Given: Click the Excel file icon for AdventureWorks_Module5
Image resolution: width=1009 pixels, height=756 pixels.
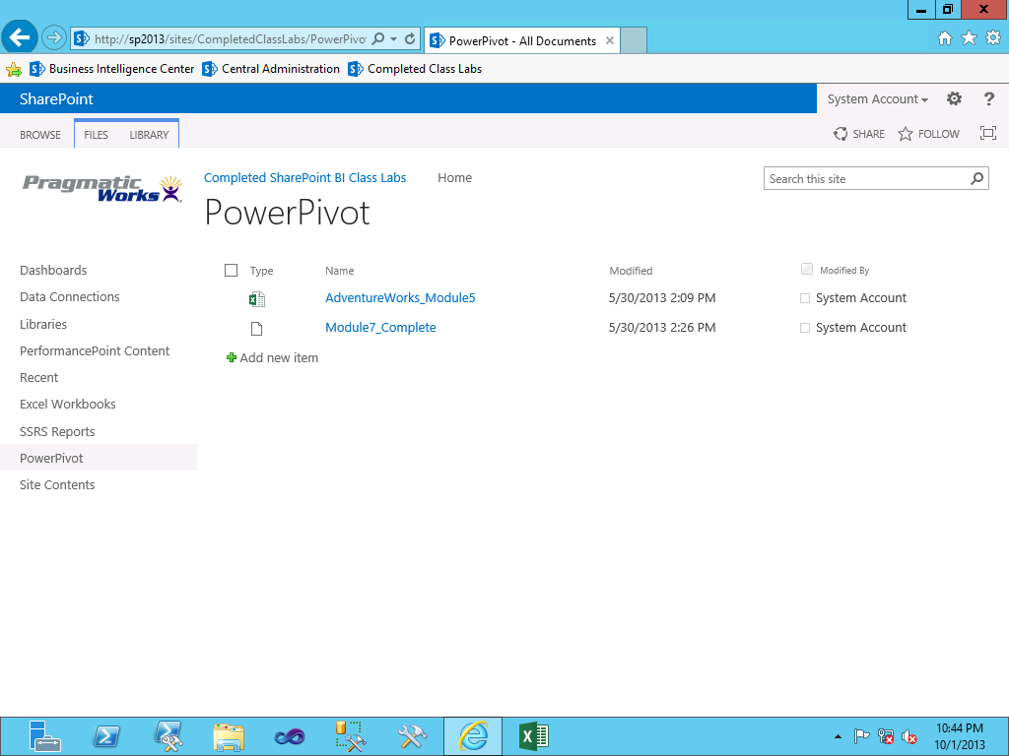Looking at the screenshot, I should click(257, 299).
